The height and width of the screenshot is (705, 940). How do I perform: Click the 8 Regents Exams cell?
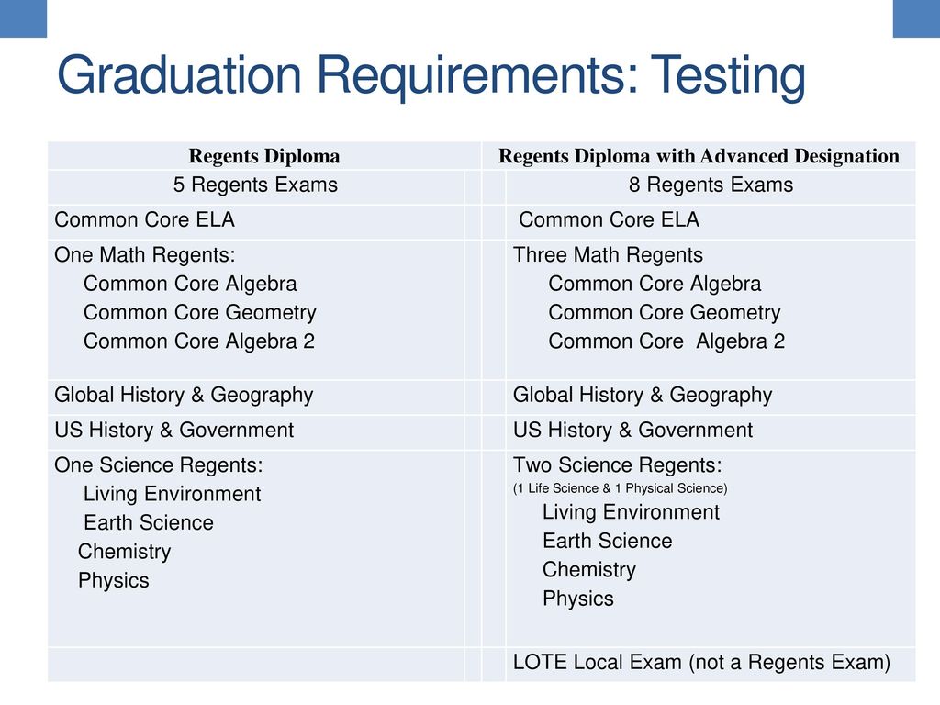point(711,185)
